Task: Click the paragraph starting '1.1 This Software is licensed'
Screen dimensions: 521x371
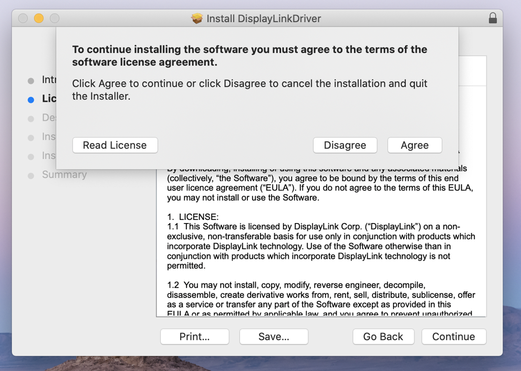Action: tap(321, 246)
